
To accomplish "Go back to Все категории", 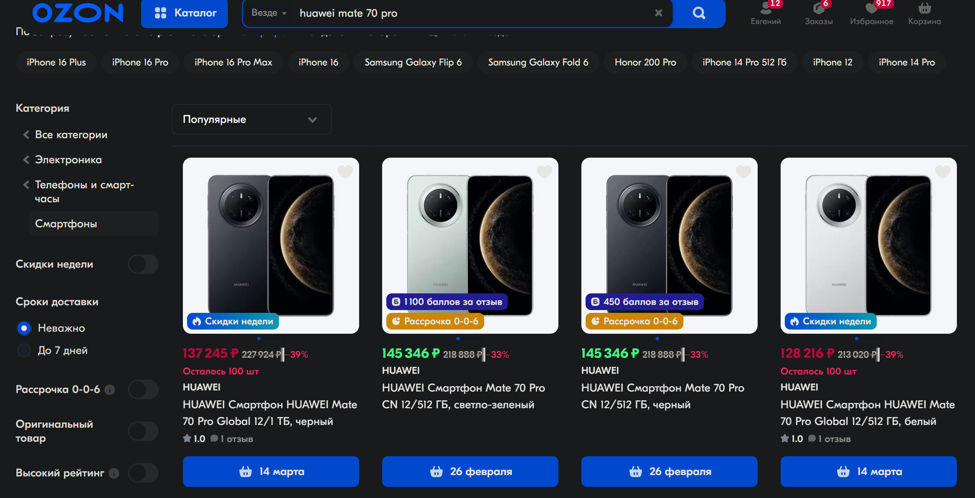I will click(x=71, y=135).
